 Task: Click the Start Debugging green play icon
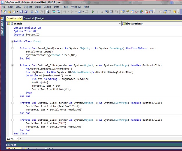(x=93, y=12)
